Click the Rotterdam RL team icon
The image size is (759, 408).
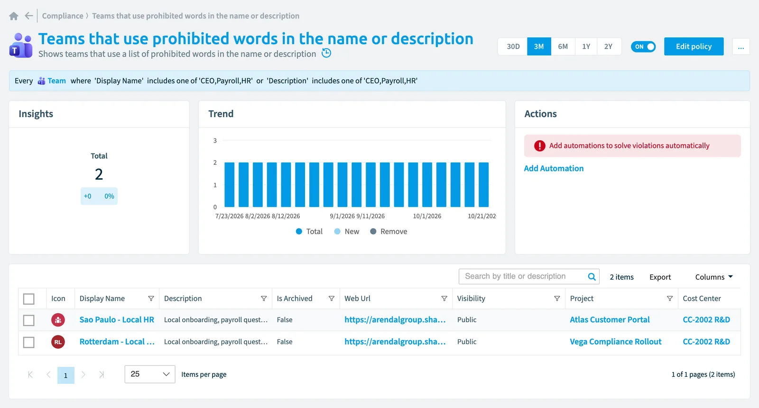[x=58, y=342]
